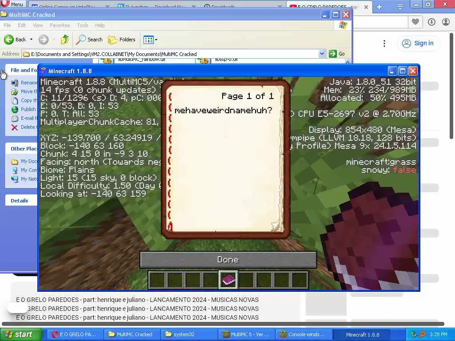455x341 pixels.
Task: Click Publish to the Web icon
Action: pyautogui.click(x=15, y=109)
